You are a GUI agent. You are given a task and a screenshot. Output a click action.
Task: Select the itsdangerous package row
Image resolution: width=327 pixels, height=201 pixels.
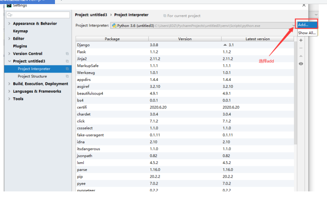(x=185, y=149)
